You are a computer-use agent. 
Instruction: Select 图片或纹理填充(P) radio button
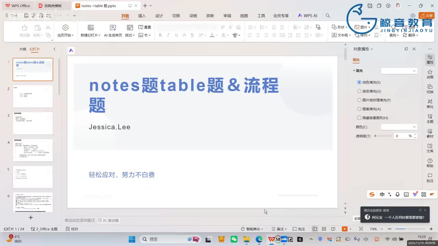(x=359, y=100)
